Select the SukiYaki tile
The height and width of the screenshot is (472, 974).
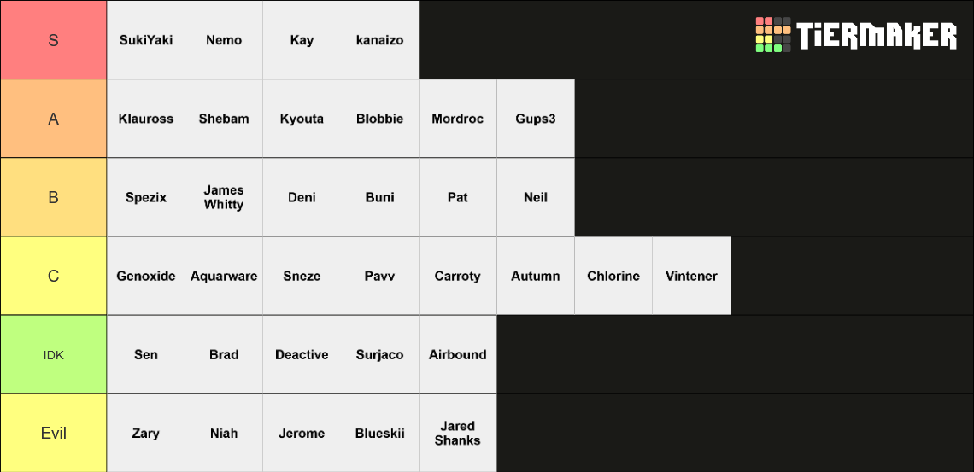pos(146,40)
